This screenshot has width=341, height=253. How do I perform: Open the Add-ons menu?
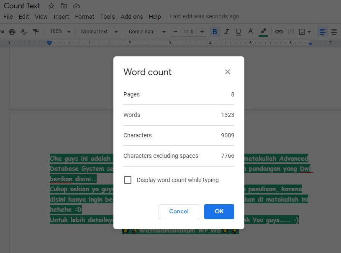[x=131, y=17]
